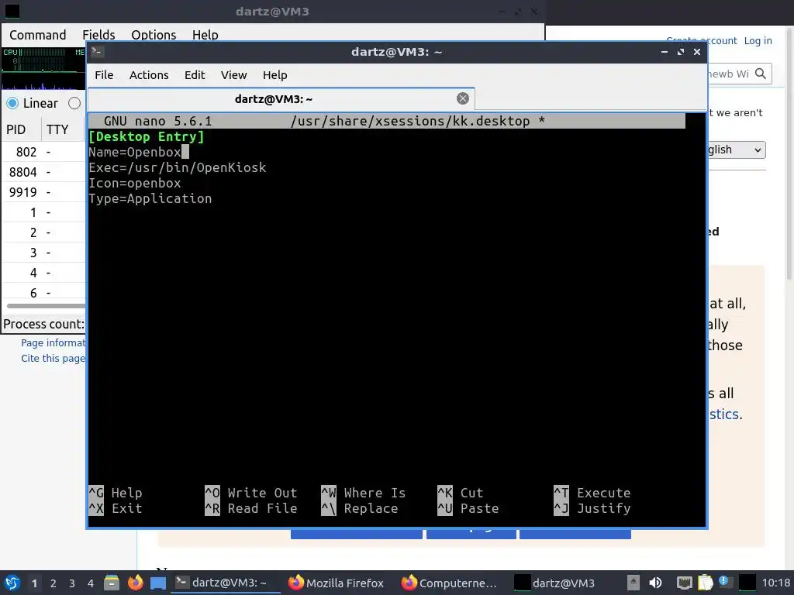The width and height of the screenshot is (794, 595).
Task: Open the terminal Help menu
Action: pyautogui.click(x=275, y=75)
